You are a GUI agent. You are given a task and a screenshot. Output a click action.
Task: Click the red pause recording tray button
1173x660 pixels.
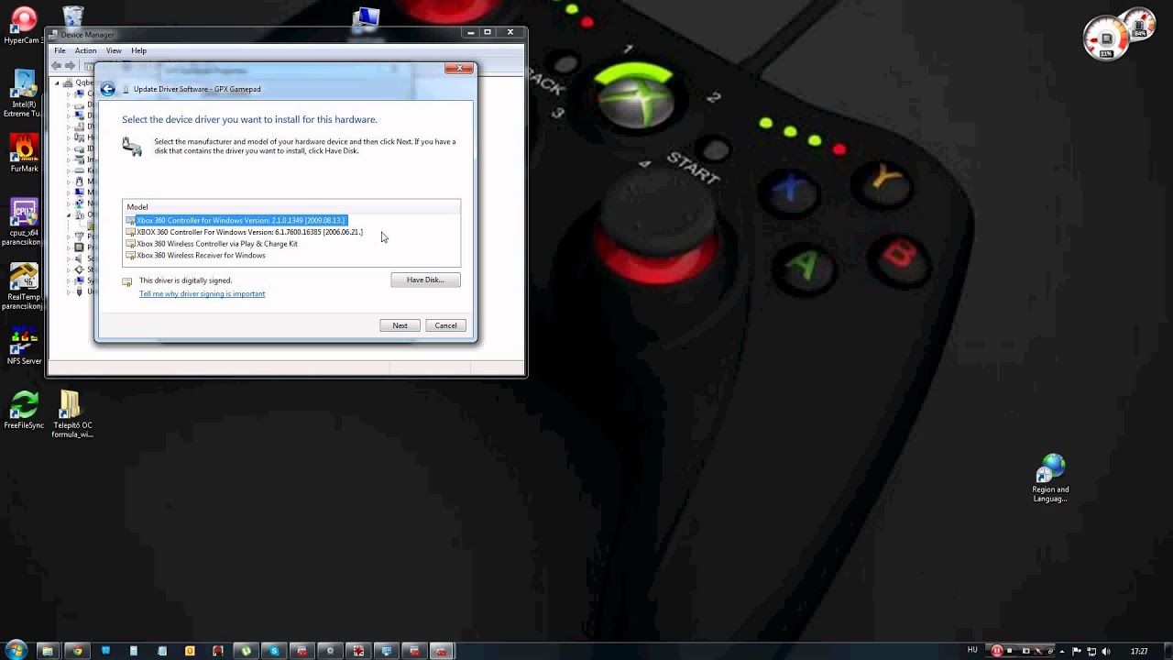click(997, 651)
